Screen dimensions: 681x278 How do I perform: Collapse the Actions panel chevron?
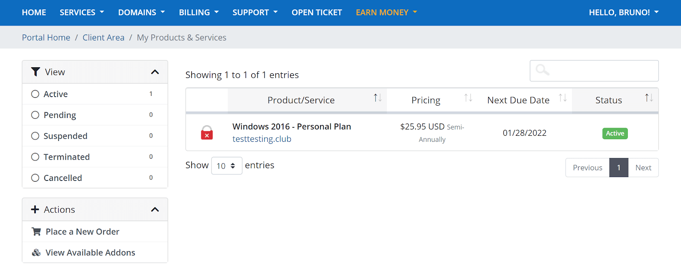click(155, 209)
